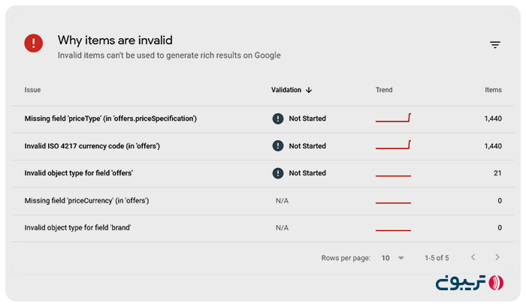Click the trend sparkline for ISO 4217 issue

(393, 145)
